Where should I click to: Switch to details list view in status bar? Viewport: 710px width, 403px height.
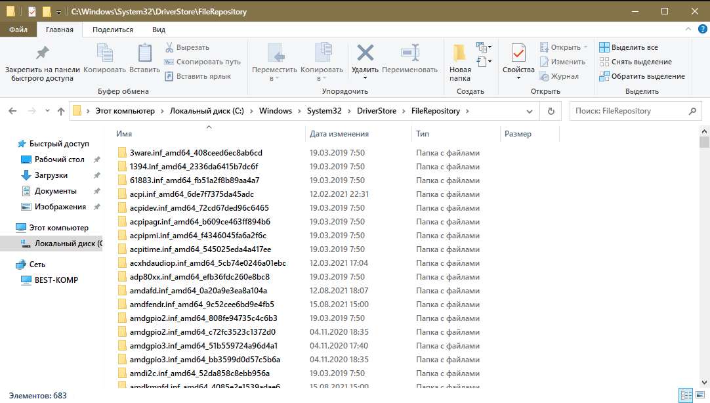[686, 395]
